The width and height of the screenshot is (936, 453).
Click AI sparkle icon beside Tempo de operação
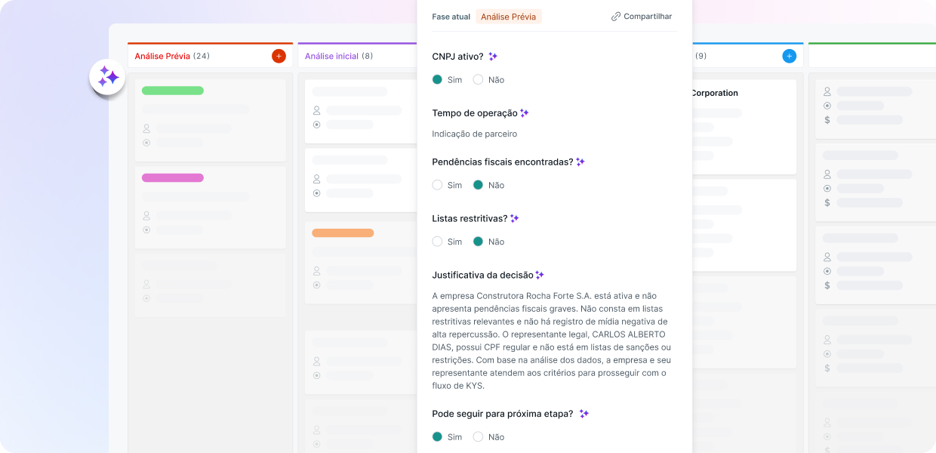click(x=525, y=113)
